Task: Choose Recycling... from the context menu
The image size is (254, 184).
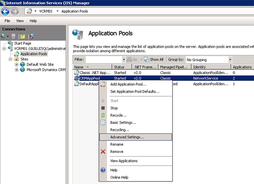Action: point(136,130)
